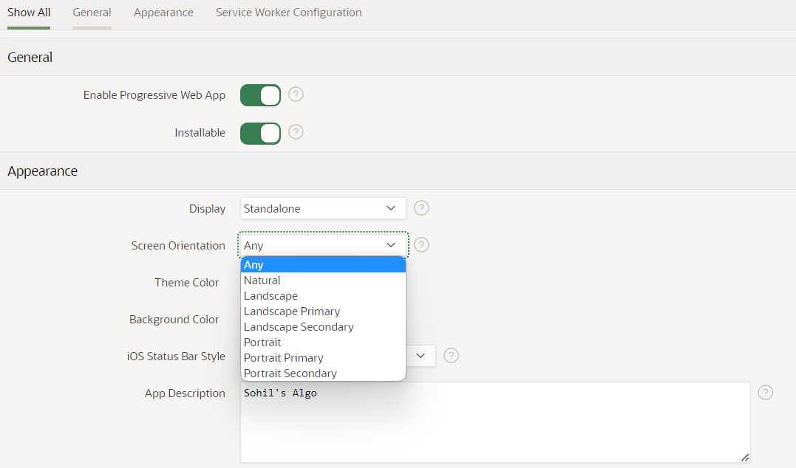Image resolution: width=796 pixels, height=468 pixels.
Task: Open the Service Worker Configuration tab
Action: 288,12
